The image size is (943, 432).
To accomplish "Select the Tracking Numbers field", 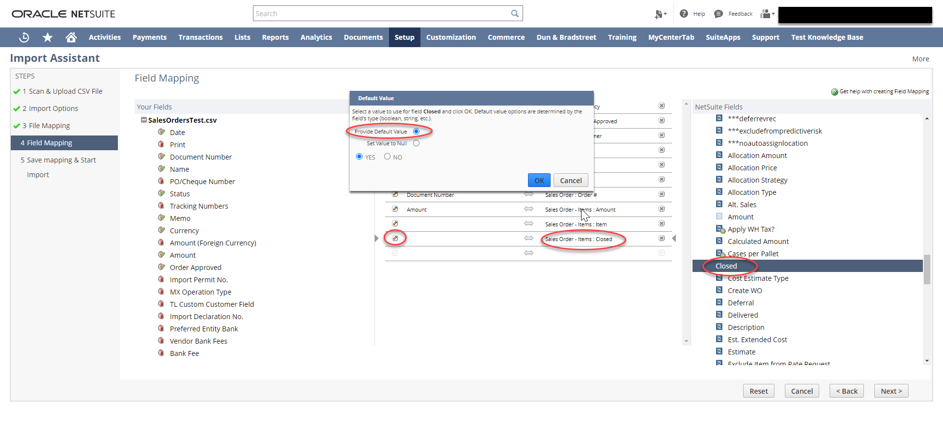I will (199, 206).
